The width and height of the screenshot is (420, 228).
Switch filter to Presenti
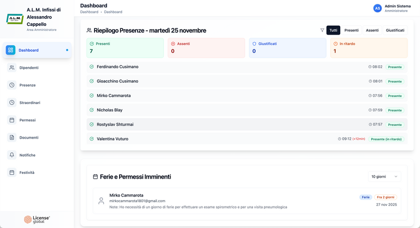tap(351, 30)
